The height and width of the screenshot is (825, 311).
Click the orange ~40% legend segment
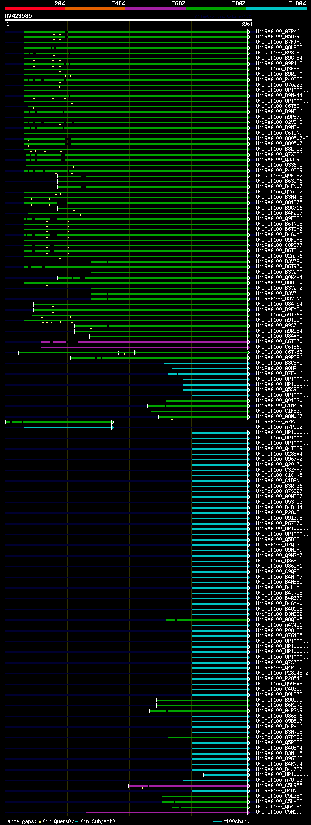(95, 9)
